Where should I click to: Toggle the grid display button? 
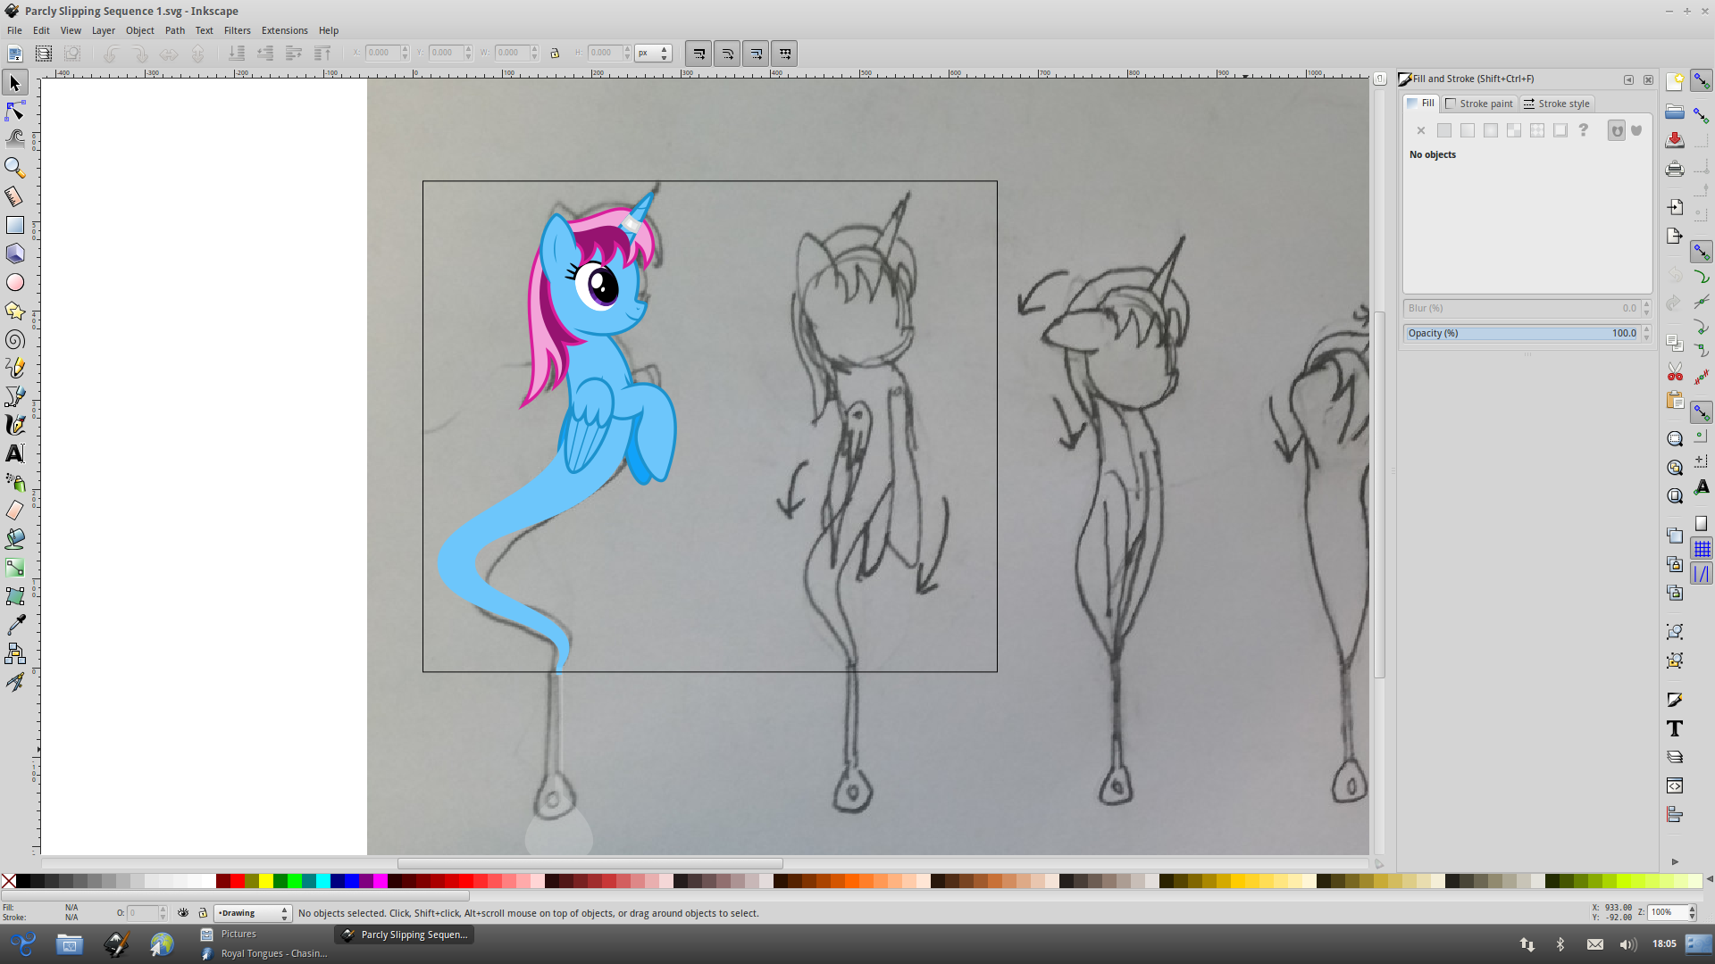click(1702, 549)
